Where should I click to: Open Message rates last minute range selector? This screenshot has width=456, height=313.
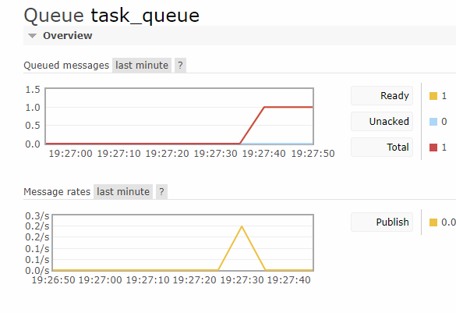(x=123, y=191)
